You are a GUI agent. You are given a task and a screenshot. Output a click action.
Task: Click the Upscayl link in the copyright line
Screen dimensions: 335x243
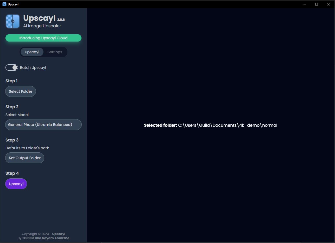pyautogui.click(x=59, y=234)
